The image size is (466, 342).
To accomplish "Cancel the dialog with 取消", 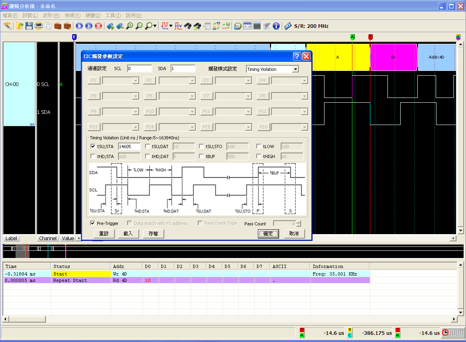I will click(x=294, y=234).
